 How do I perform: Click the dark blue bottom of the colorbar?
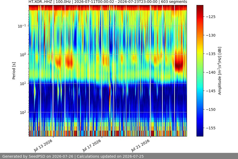click(x=200, y=134)
